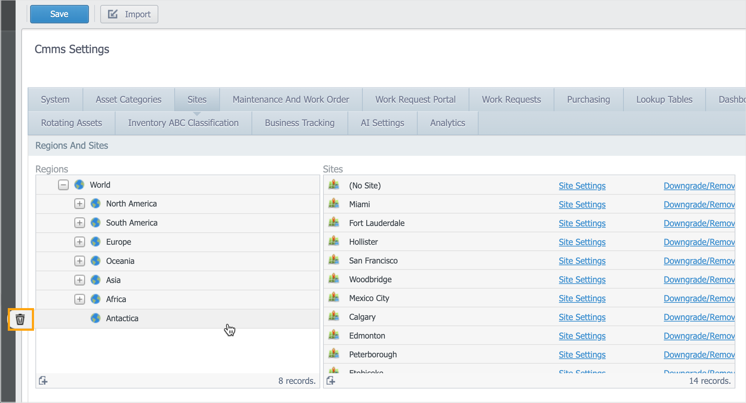
Task: Click the Africa globe icon
Action: pyautogui.click(x=96, y=299)
